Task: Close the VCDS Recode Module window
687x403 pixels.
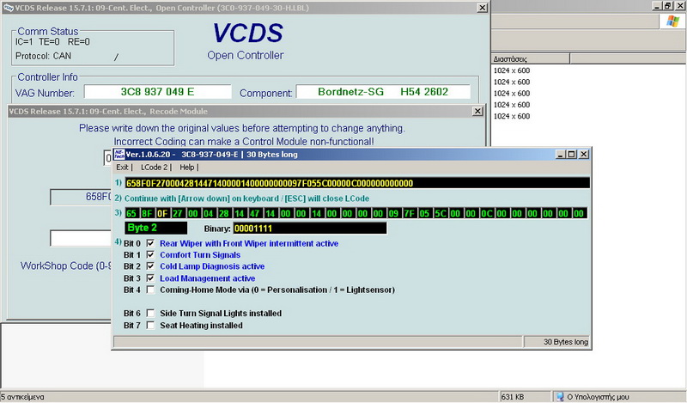Action: 478,112
